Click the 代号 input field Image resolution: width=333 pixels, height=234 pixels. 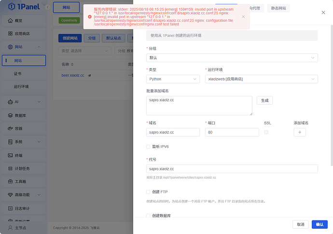(232, 169)
